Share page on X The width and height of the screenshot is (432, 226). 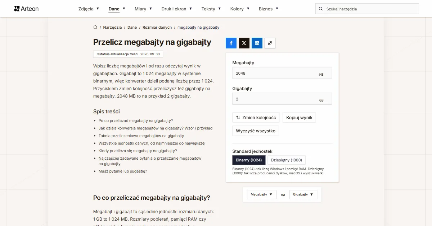click(244, 43)
